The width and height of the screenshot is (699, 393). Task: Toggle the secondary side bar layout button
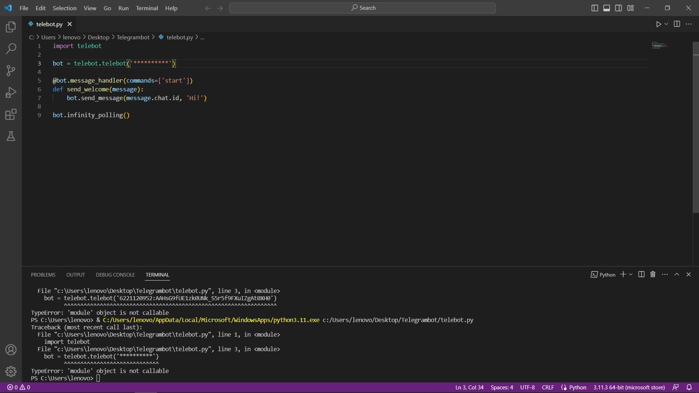[619, 8]
